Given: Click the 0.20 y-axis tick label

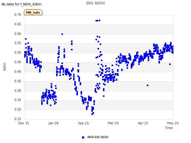Looking at the screenshot, I should 18,109.
